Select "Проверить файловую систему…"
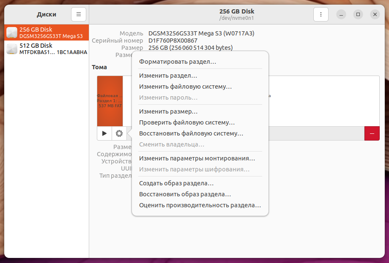 pyautogui.click(x=200, y=122)
